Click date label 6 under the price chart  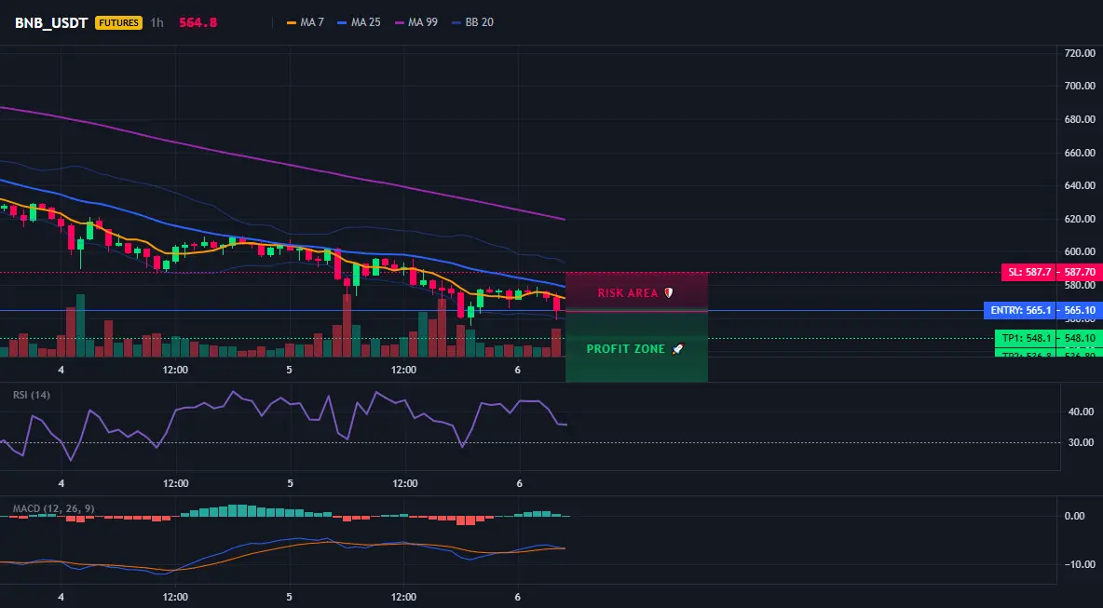click(x=518, y=370)
